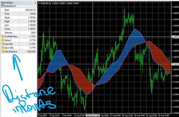Click the High value 1.18163
The image size is (179, 117).
point(32,21)
